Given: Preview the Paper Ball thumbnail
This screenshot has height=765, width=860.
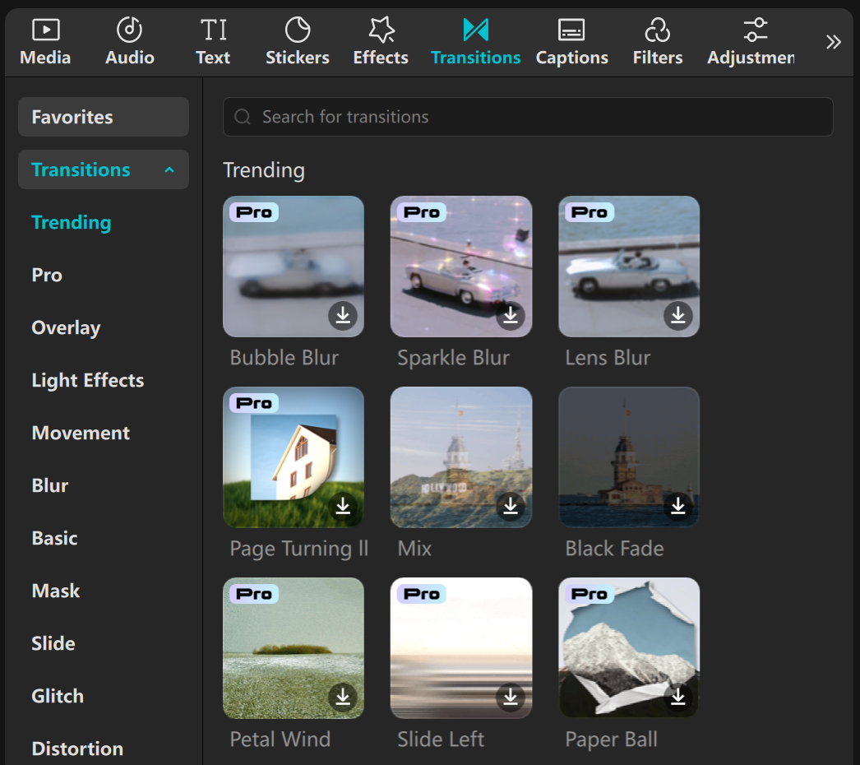Looking at the screenshot, I should (628, 648).
